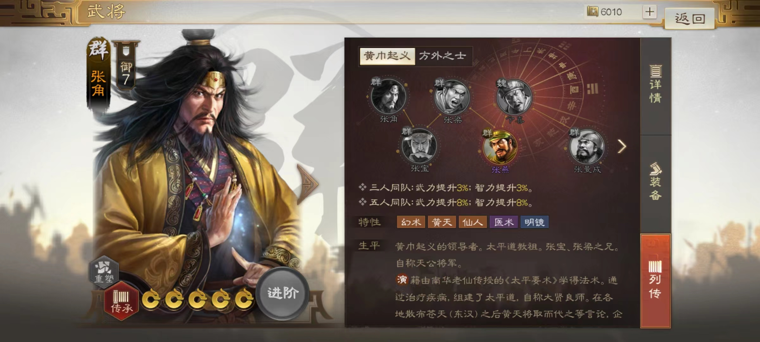Viewport: 760px width, 342px height.
Task: Select 张梁 portrait in the bond chart
Action: pyautogui.click(x=452, y=97)
